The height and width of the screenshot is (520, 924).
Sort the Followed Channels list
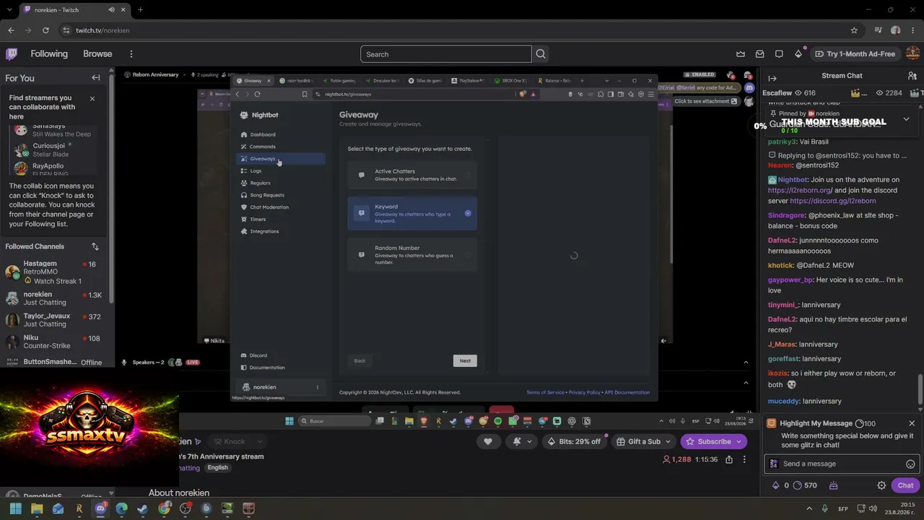pos(95,246)
